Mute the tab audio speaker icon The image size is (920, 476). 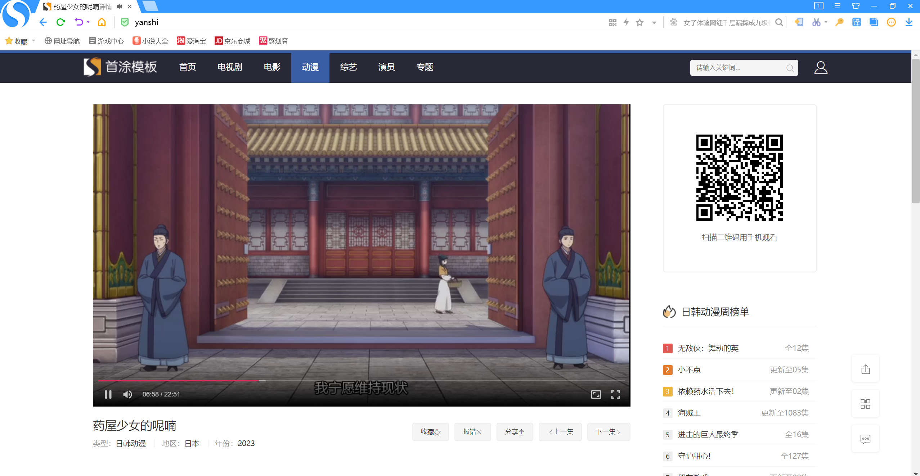(x=119, y=6)
